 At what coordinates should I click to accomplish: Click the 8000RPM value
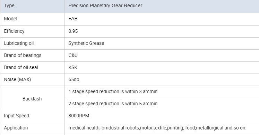click(79, 116)
